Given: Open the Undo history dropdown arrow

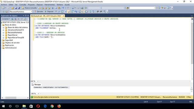Looking at the screenshot, I should pos(65,8).
